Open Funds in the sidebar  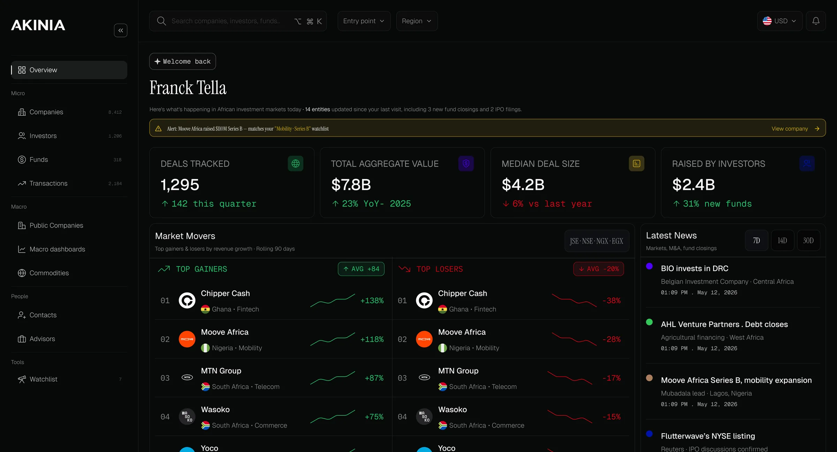(69, 160)
